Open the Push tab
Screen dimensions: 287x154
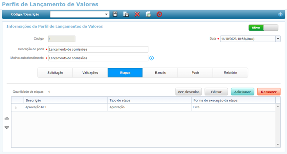coord(195,73)
